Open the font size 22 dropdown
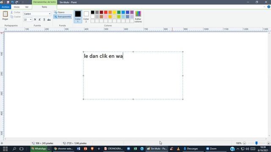The width and height of the screenshot is (271, 152). point(30,20)
